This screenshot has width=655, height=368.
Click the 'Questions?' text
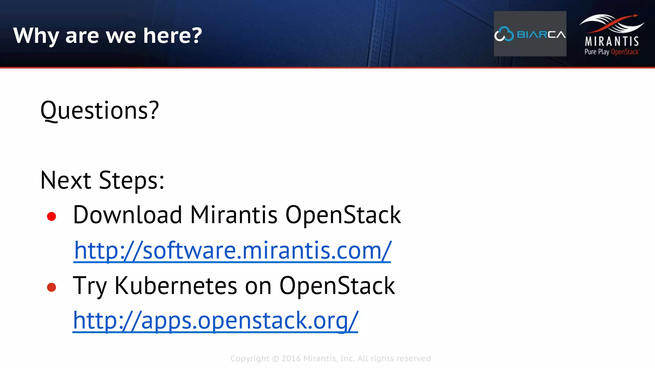[100, 111]
